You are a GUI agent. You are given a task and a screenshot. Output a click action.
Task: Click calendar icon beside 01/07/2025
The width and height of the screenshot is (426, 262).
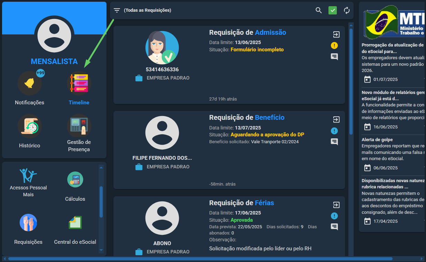367,79
